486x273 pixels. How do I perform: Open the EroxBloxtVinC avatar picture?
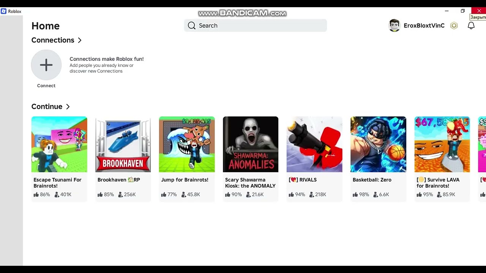tap(394, 25)
